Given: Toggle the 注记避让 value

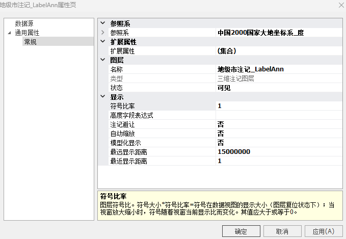Looking at the screenshot, I should tap(278, 124).
